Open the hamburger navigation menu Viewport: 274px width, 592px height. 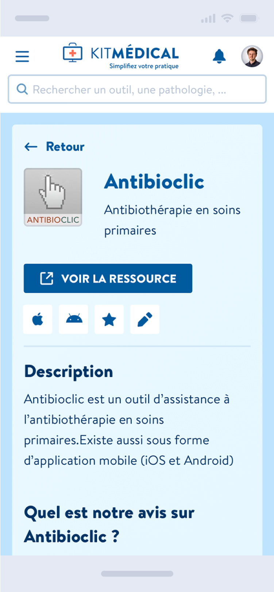pyautogui.click(x=22, y=56)
